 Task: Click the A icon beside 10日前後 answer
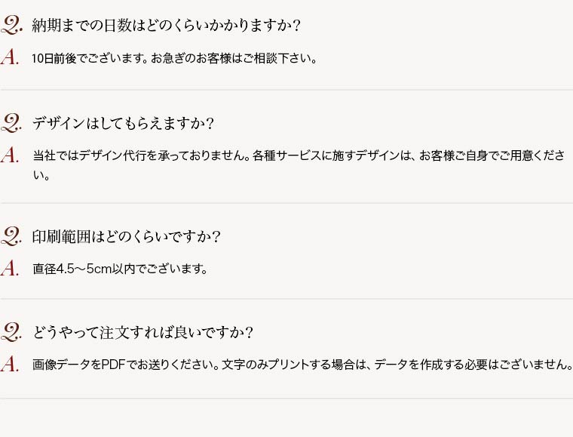(x=10, y=58)
